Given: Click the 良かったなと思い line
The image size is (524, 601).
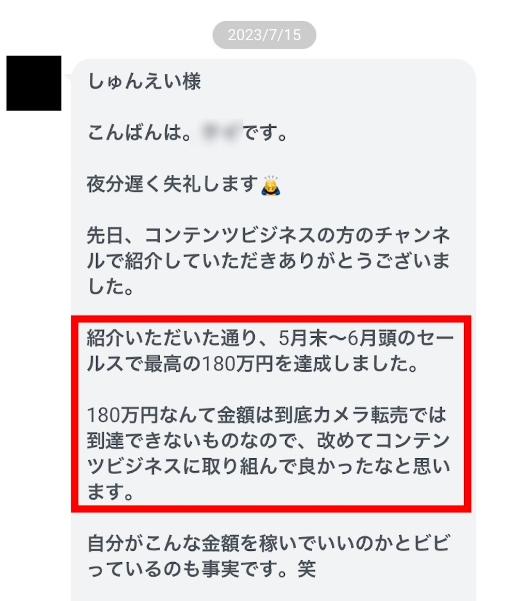Looking at the screenshot, I should click(x=374, y=467).
